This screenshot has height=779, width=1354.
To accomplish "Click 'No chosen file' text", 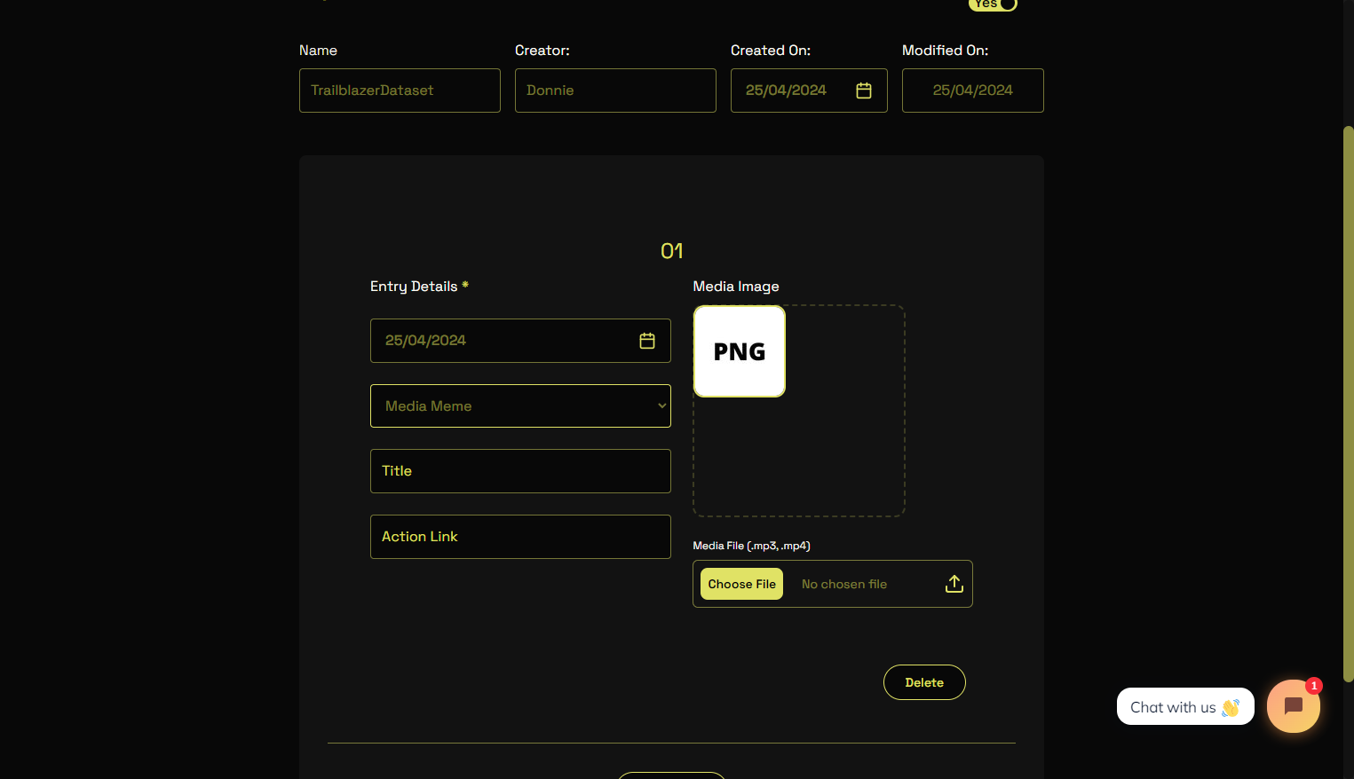I will tap(844, 584).
